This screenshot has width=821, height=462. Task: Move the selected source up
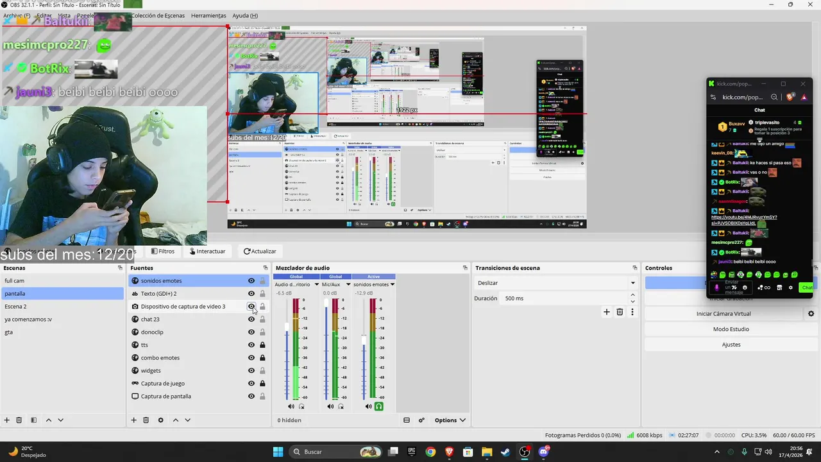[175, 420]
